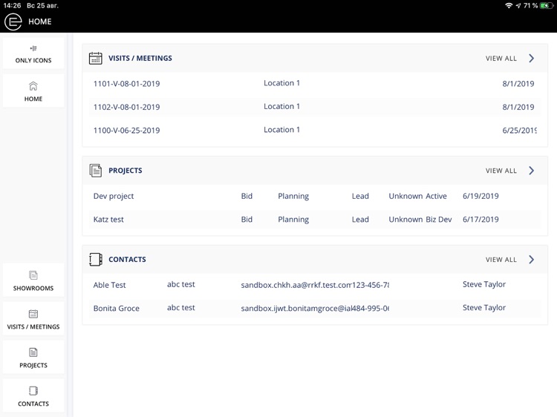Click Unknown Biz Dev status of Katz test
Viewport: 557px width, 417px height.
pyautogui.click(x=420, y=220)
